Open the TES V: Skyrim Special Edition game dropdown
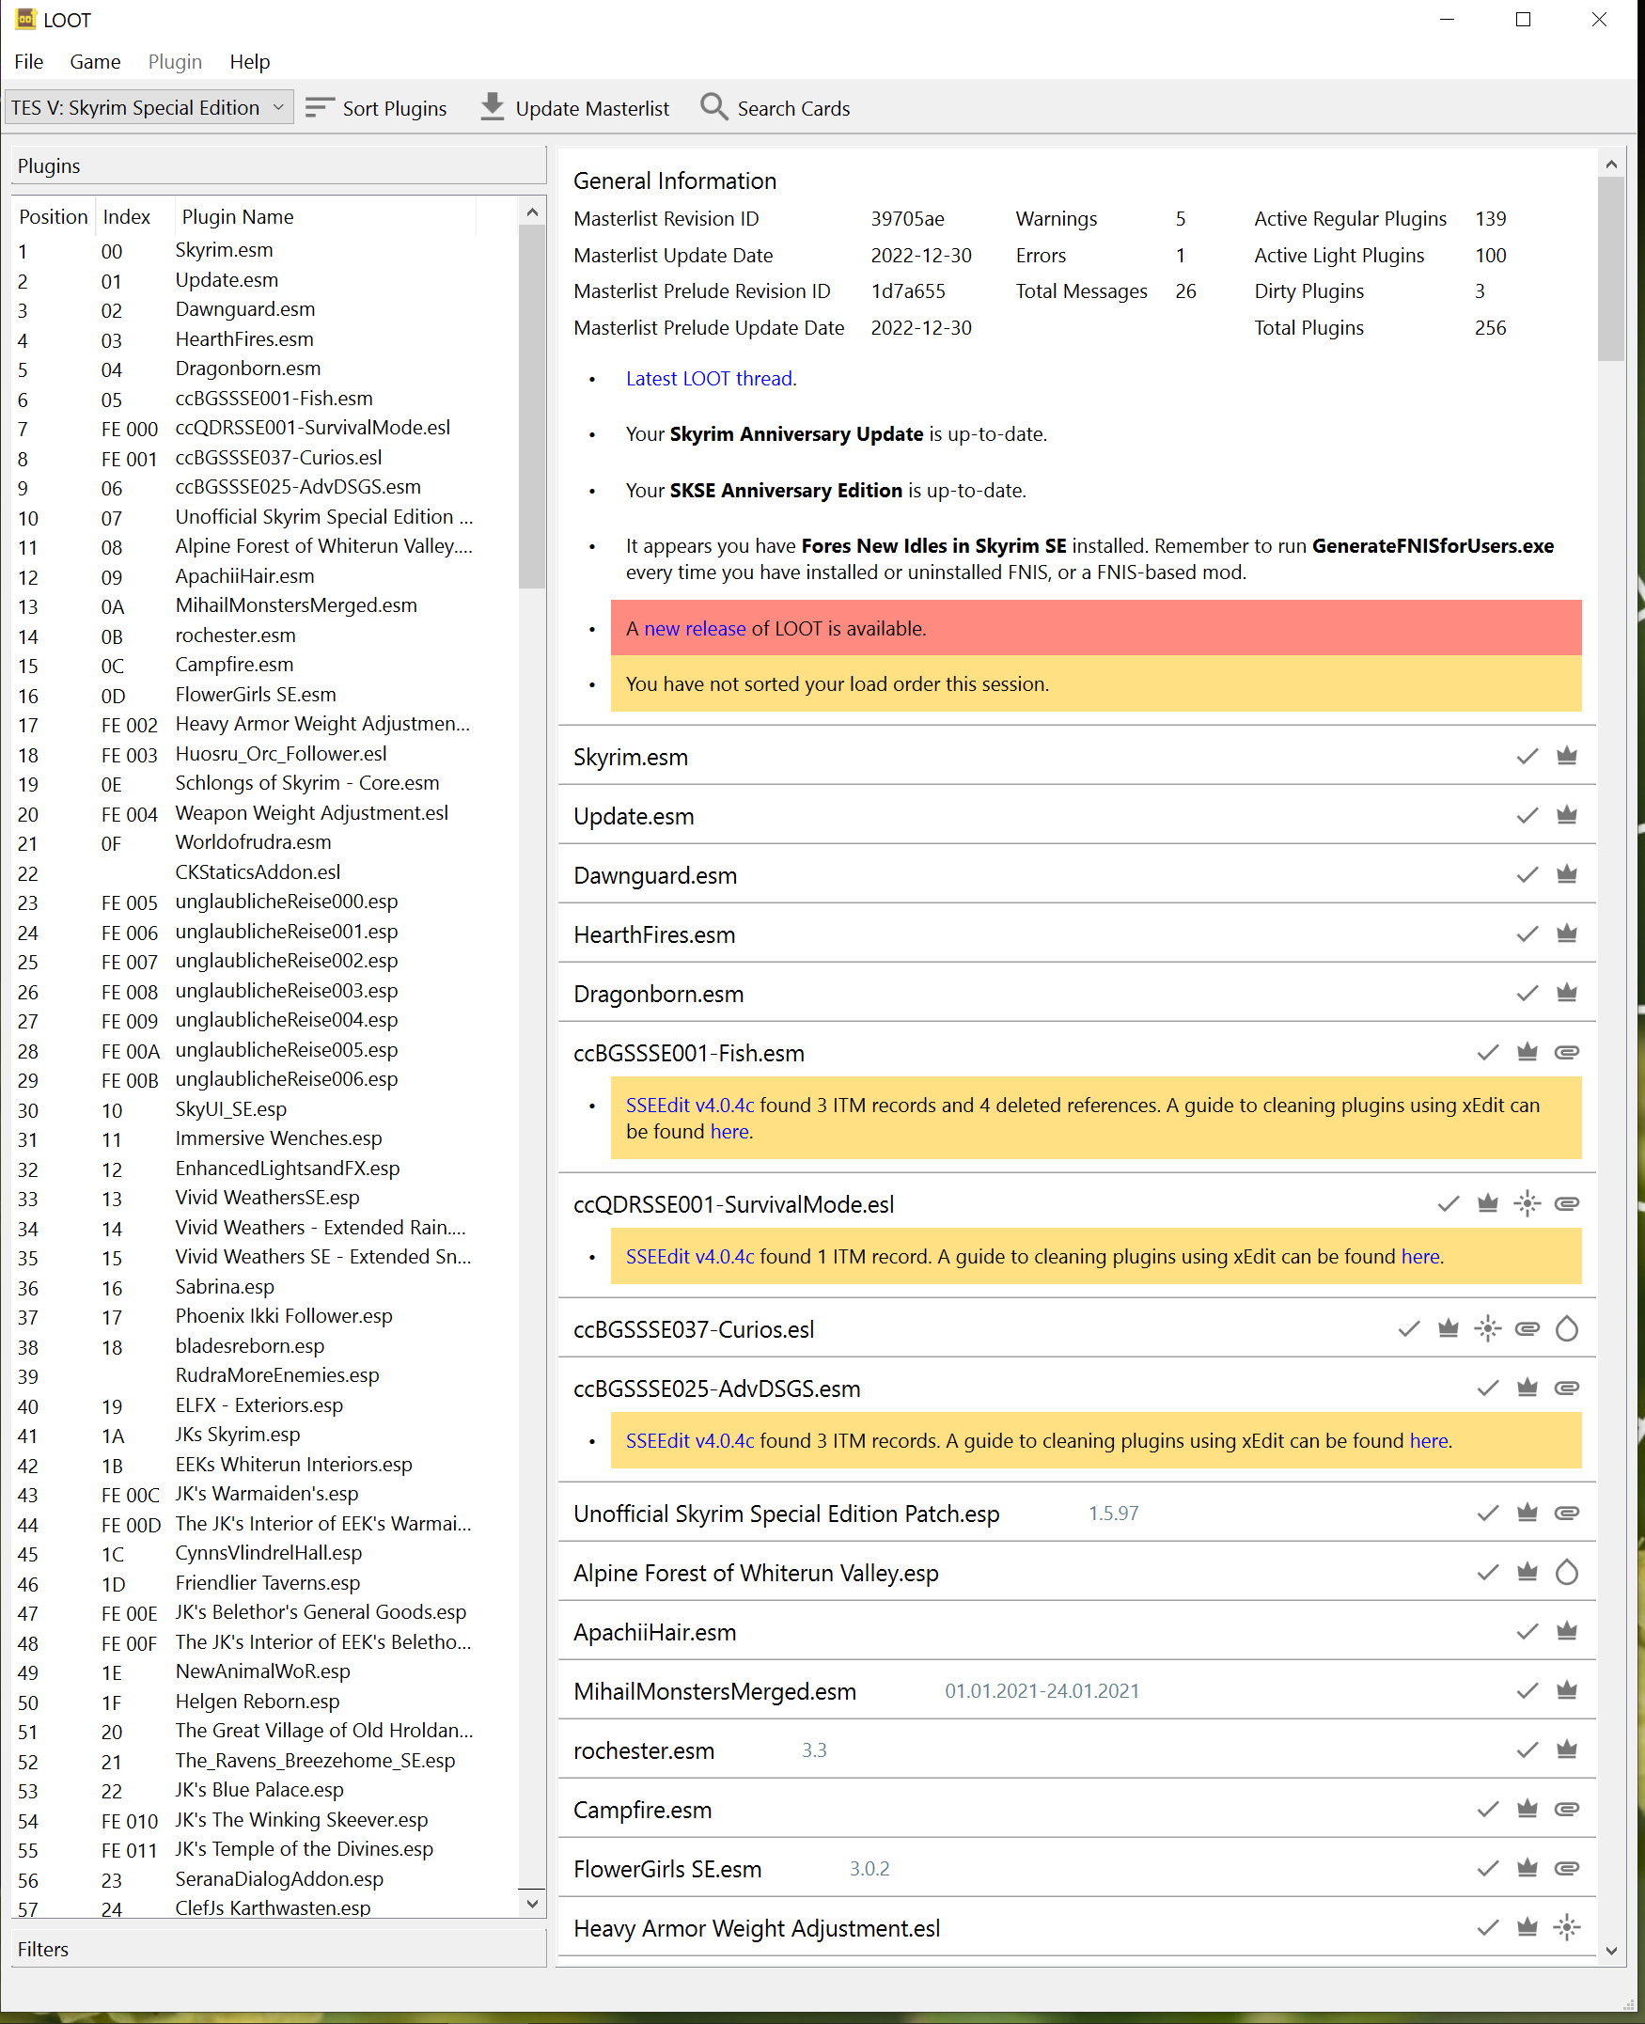Image resolution: width=1645 pixels, height=2024 pixels. [x=149, y=108]
